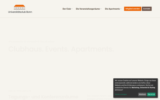Expand the Der Club dropdown arrow

pyautogui.click(x=72, y=9)
